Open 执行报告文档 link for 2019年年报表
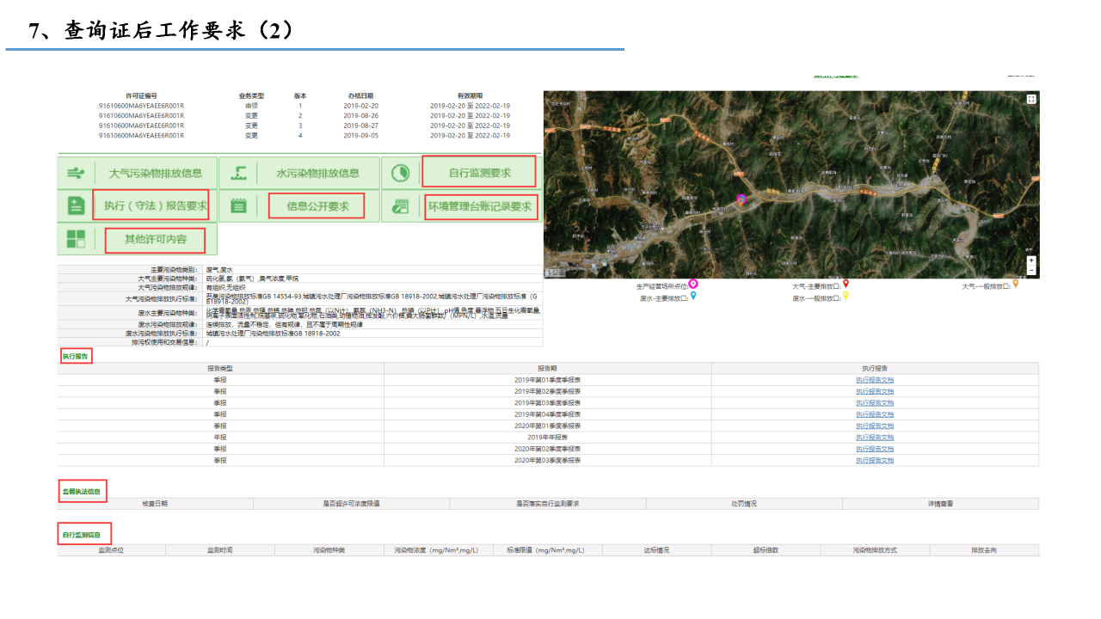The height and width of the screenshot is (619, 1101). click(874, 437)
